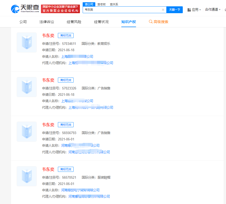The image size is (226, 204).
Task: Click the first 韦东奕 trademark thumbnail
Action: [27, 42]
